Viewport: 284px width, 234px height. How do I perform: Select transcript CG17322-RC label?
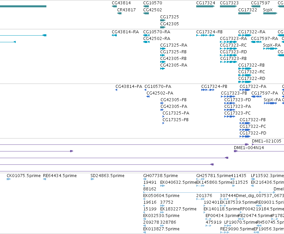pos(252,72)
